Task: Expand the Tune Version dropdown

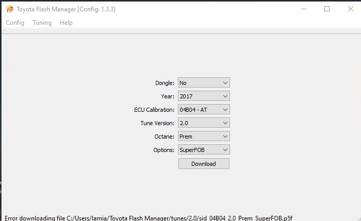Action: click(204, 123)
